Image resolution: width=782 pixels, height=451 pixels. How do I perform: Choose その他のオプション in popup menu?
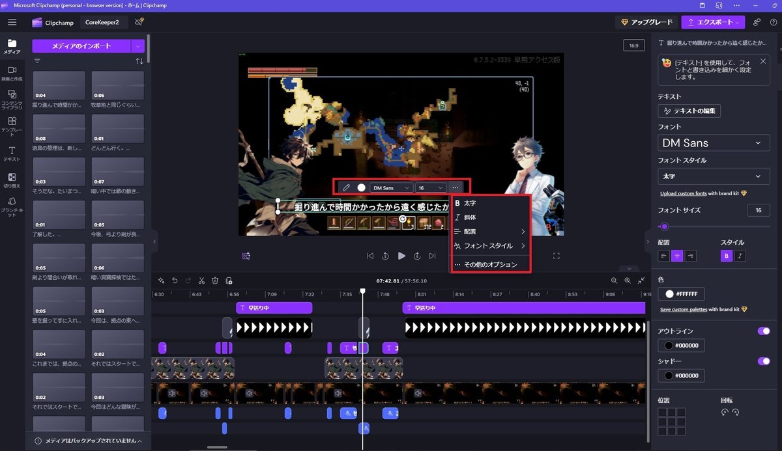[x=490, y=265]
